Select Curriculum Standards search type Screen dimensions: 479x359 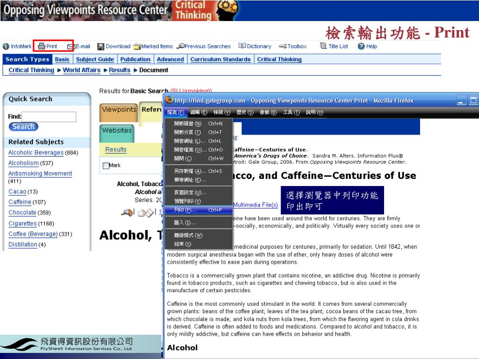[x=221, y=59]
